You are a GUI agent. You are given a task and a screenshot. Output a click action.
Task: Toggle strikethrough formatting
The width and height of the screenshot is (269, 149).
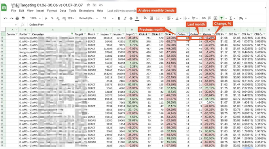click(131, 18)
